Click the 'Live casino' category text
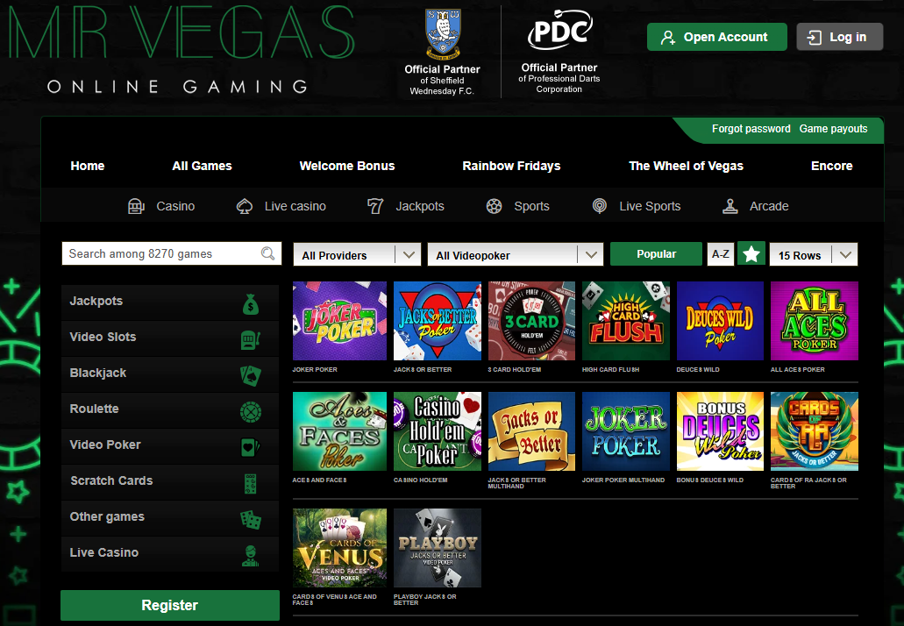 [295, 206]
